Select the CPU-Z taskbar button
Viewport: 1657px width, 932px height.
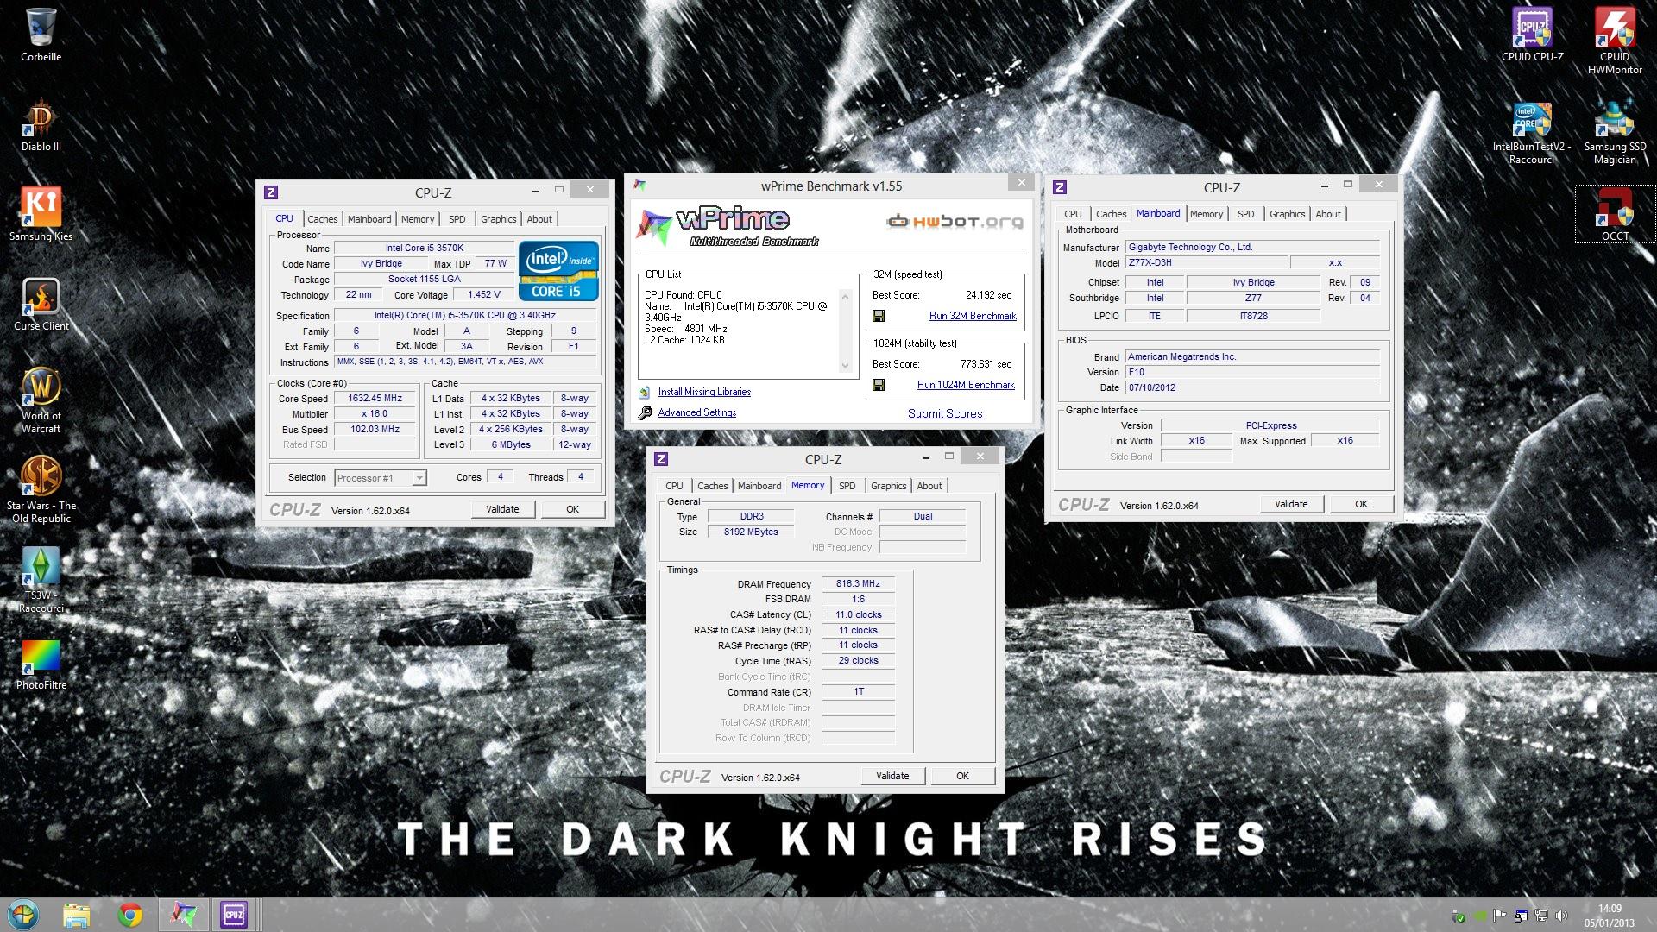click(x=234, y=915)
